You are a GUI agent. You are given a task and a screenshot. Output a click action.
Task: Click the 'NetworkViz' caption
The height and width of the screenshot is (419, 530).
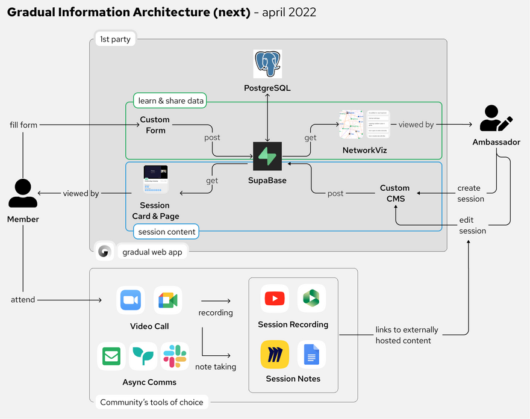365,151
